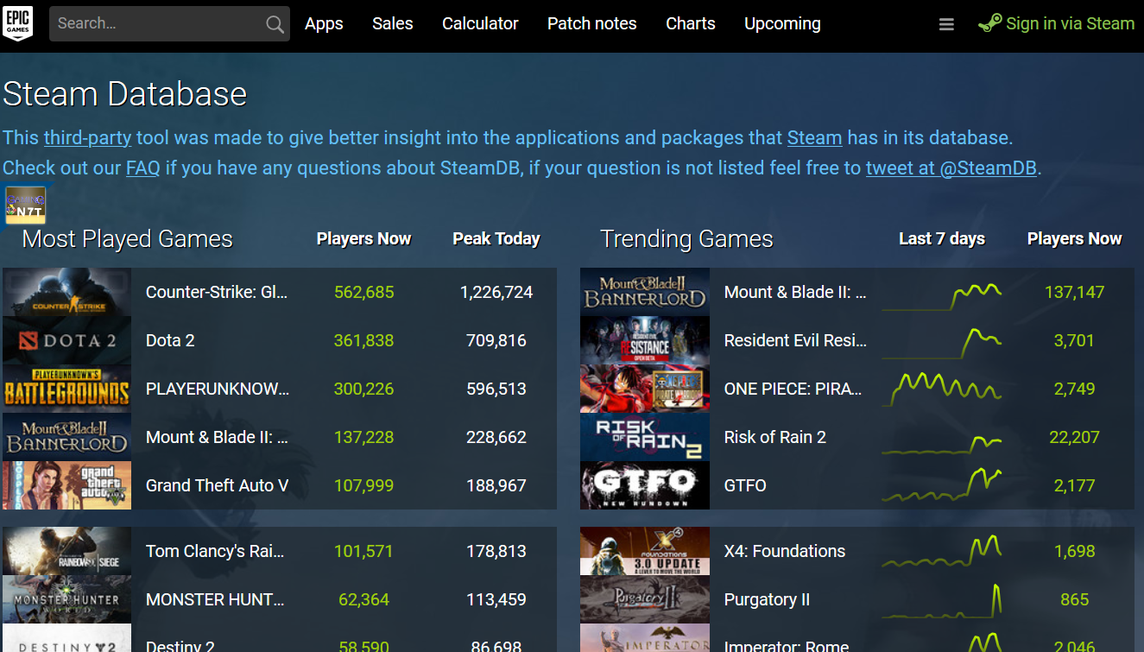Open Monster Hunter World thumbnail

(x=67, y=599)
